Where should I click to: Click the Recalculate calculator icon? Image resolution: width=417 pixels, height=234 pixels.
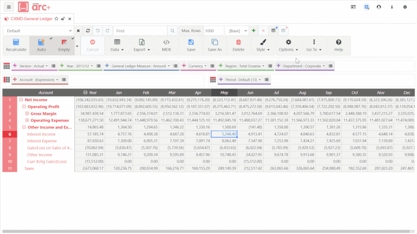[16, 42]
